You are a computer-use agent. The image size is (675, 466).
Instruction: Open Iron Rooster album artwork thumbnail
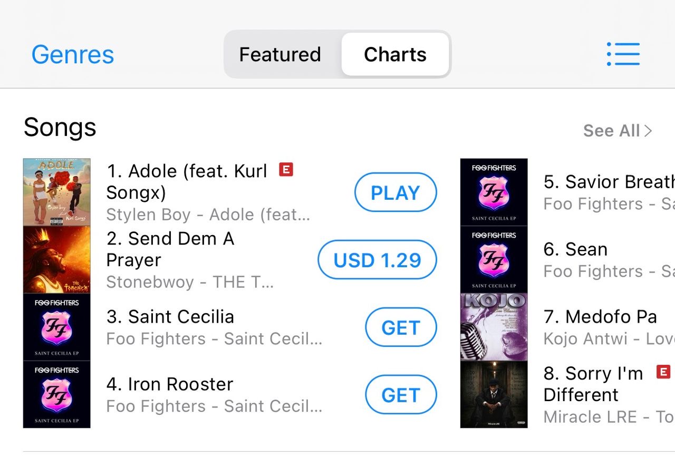[x=57, y=394]
